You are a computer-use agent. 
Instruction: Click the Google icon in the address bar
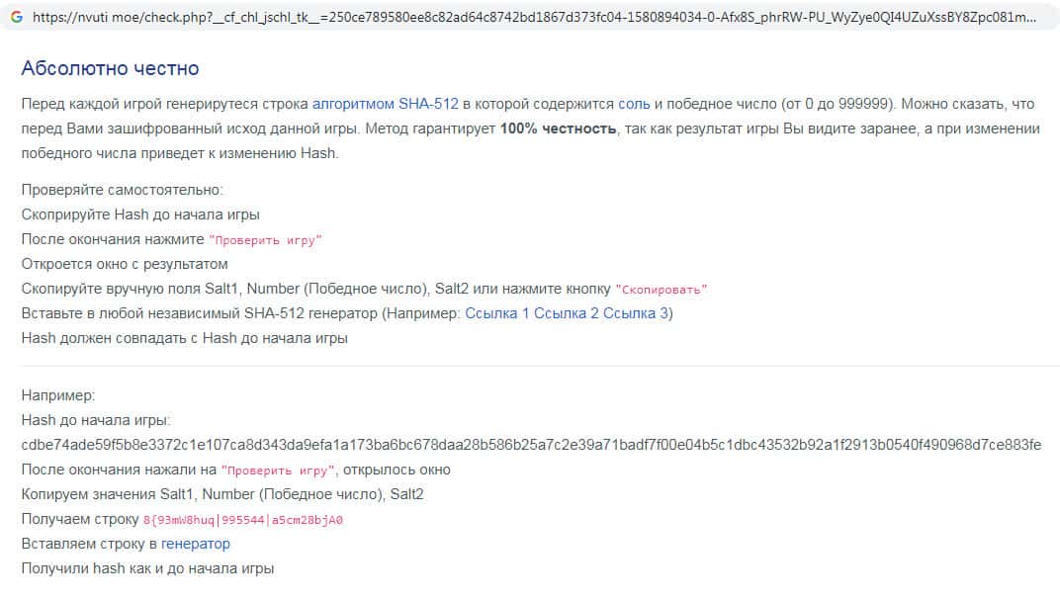point(16,18)
